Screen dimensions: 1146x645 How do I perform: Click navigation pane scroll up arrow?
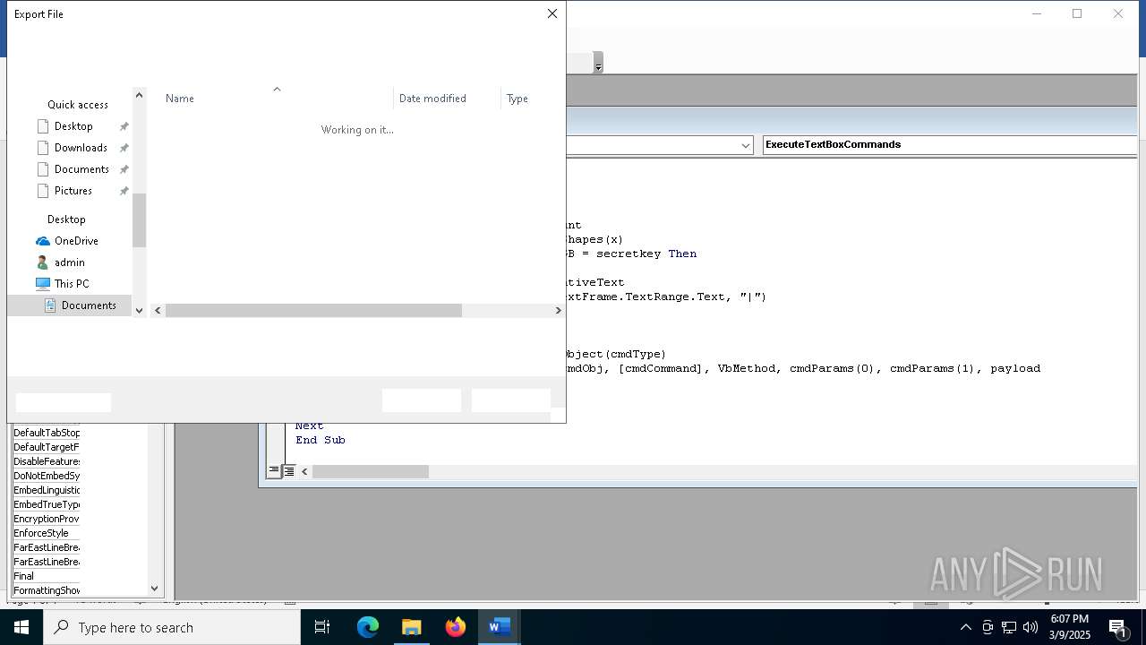[x=139, y=95]
